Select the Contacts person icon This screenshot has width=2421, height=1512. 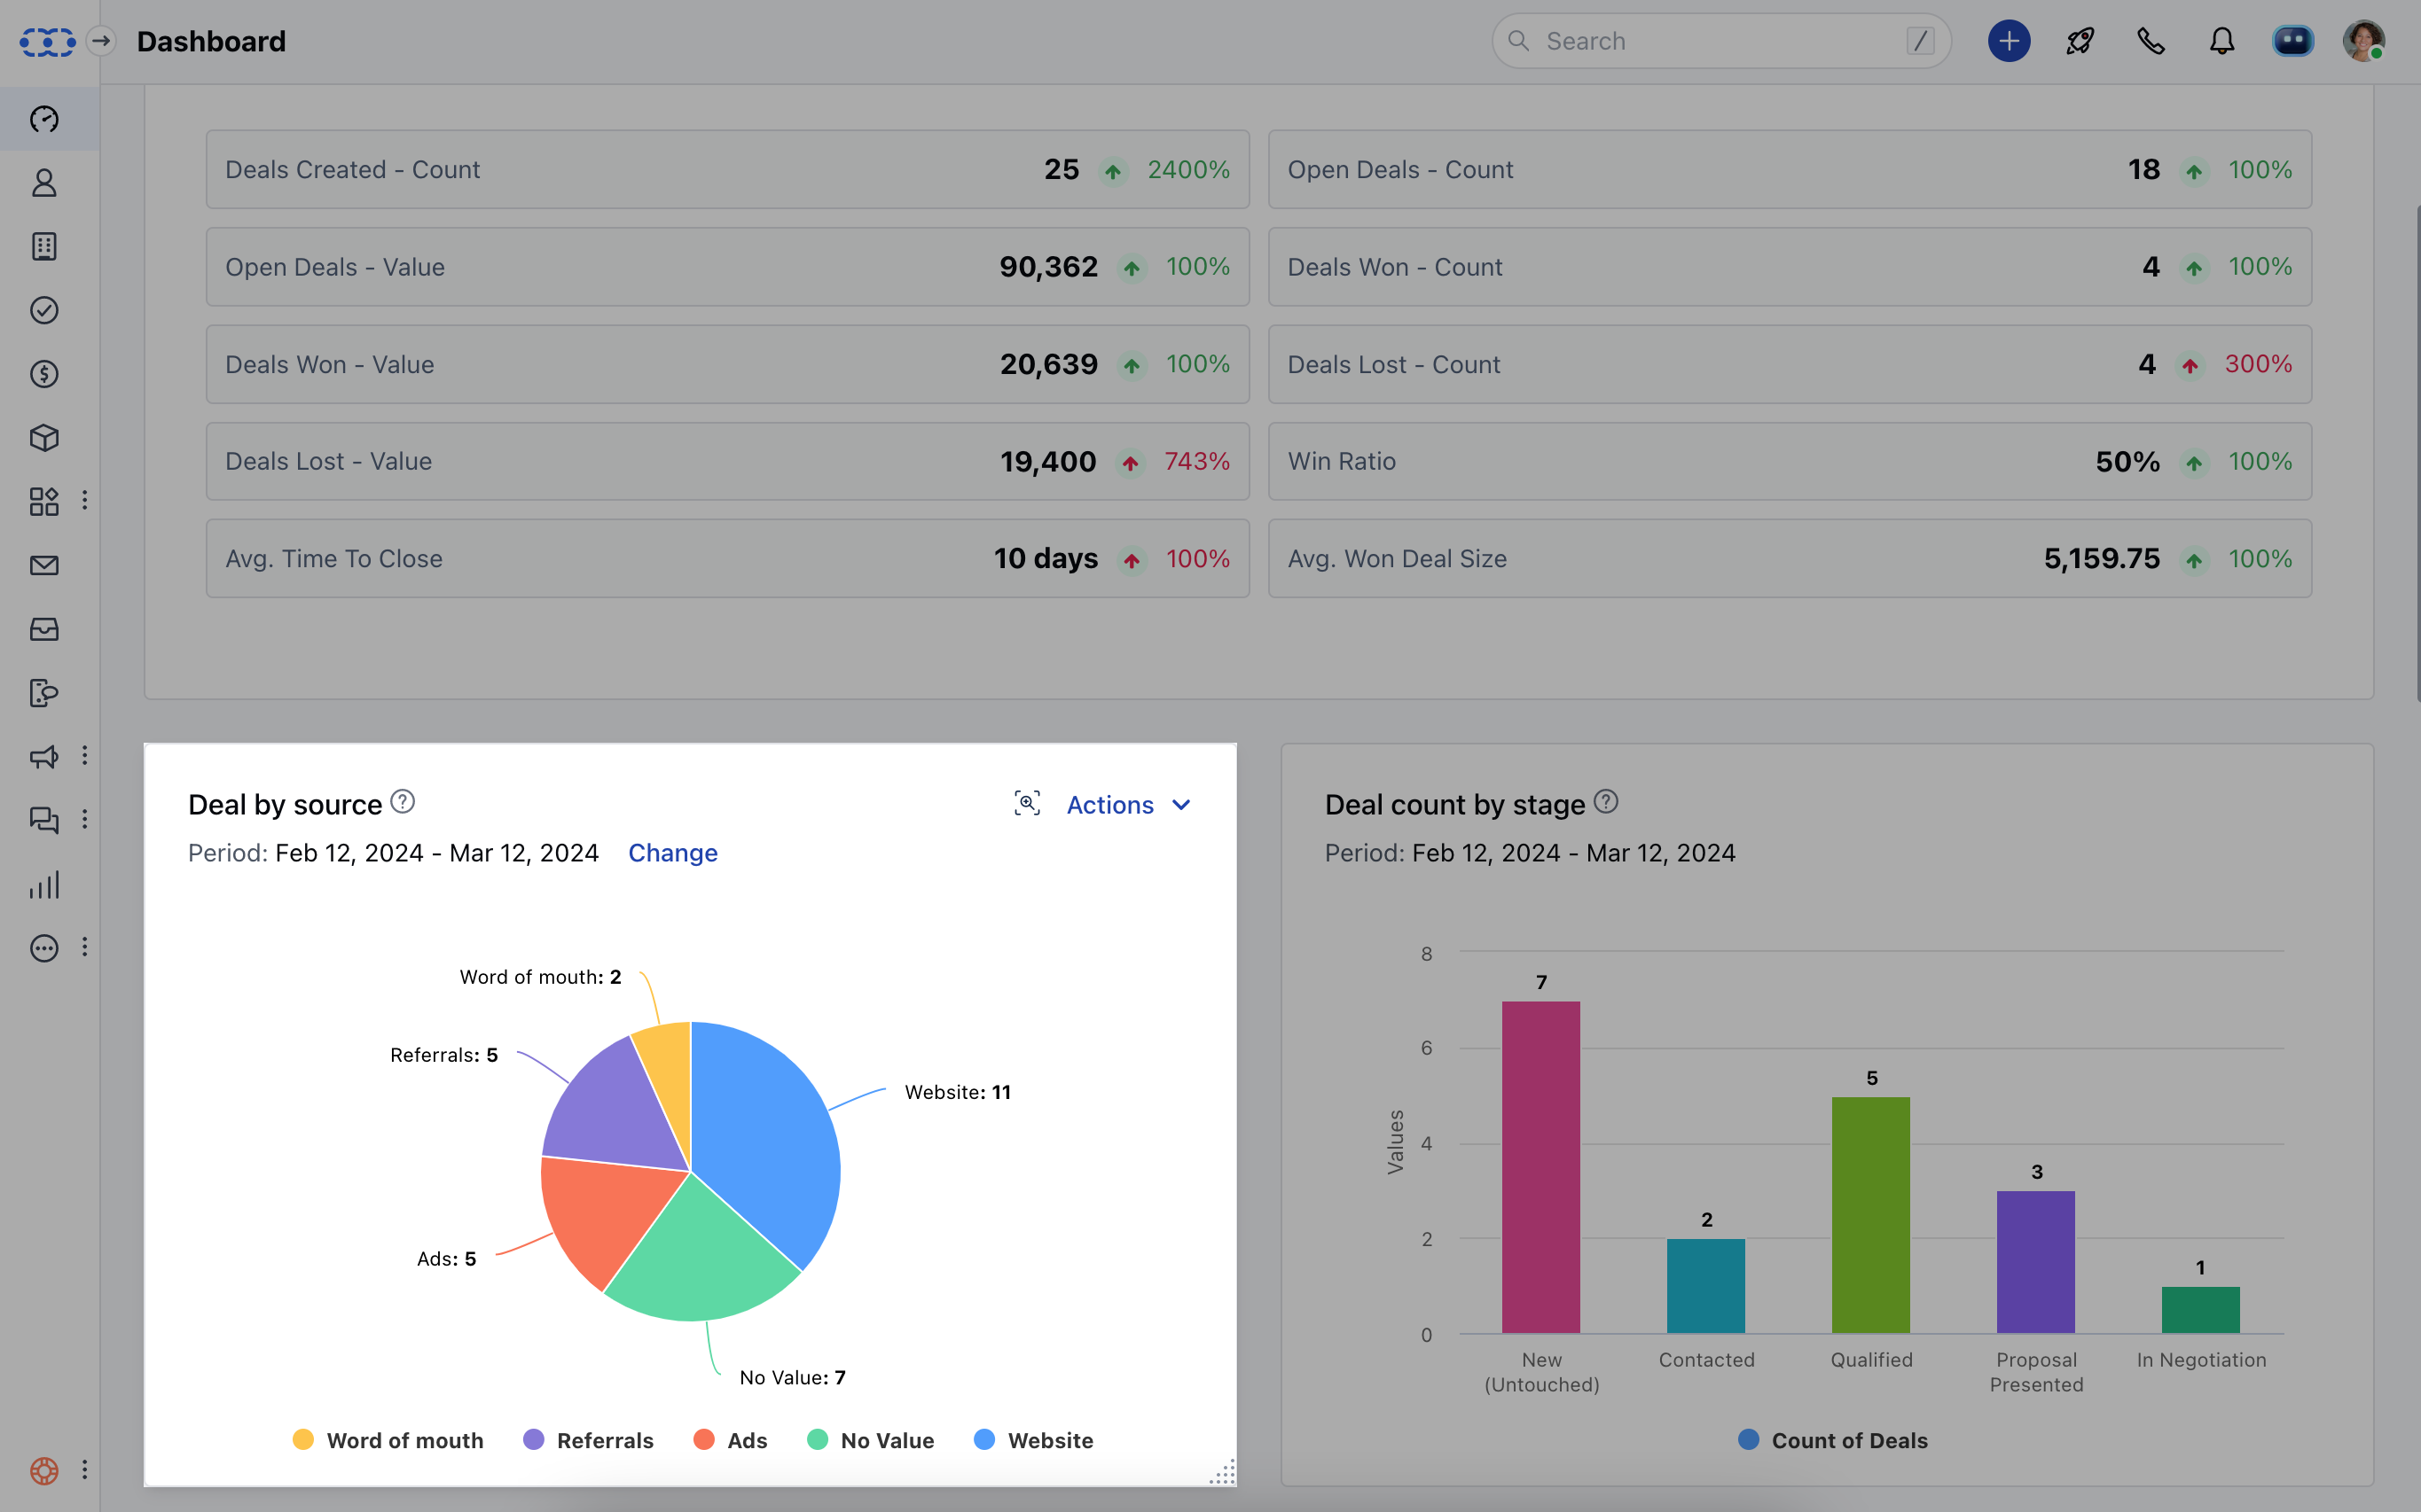coord(44,183)
